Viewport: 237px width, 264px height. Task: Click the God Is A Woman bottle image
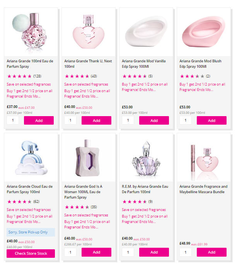[88, 157]
